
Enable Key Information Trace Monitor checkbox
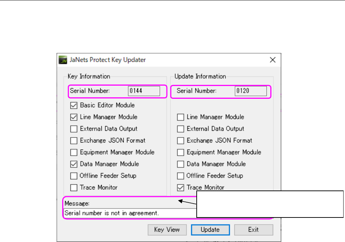click(x=74, y=187)
